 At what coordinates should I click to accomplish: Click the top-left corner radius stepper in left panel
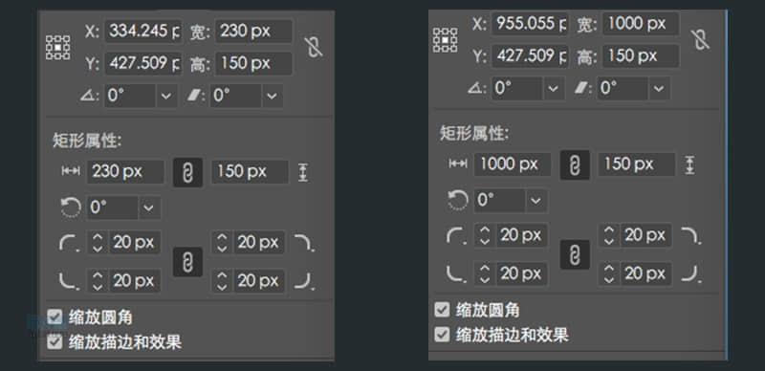pos(98,242)
